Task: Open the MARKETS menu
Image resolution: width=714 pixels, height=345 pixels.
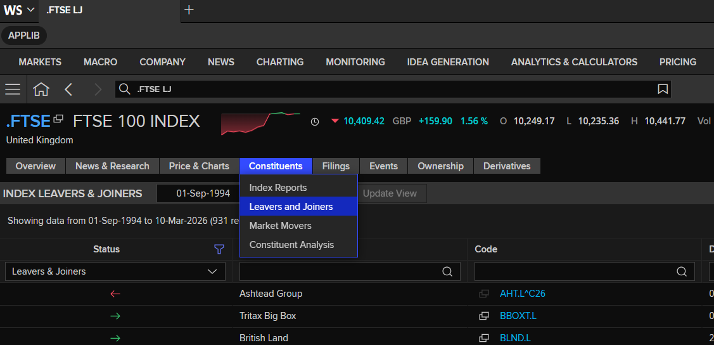Action: [40, 62]
